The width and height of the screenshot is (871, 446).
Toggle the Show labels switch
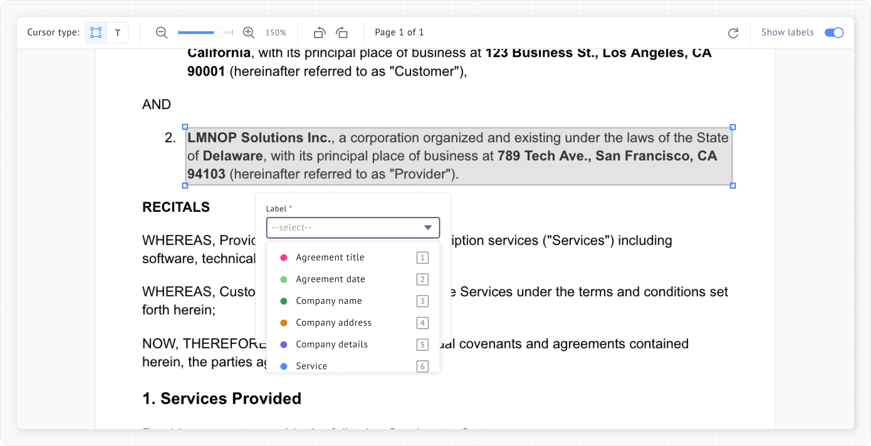834,33
